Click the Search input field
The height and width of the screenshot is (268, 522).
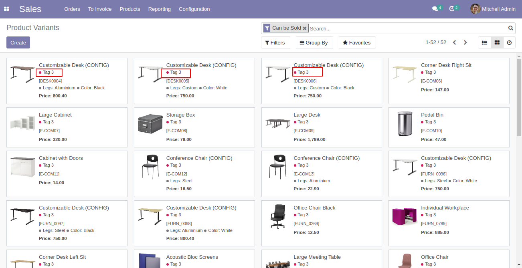click(408, 28)
